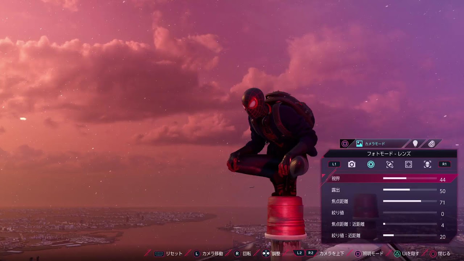464x261 pixels.
Task: Adjust the 露出 exposure slider
Action: [x=410, y=190]
